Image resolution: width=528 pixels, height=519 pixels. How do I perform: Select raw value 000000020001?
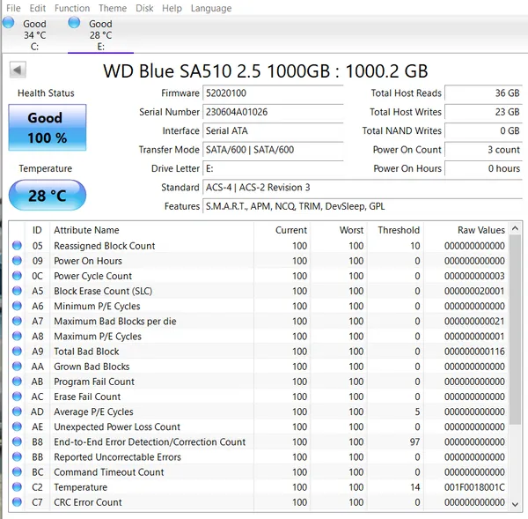pos(474,291)
